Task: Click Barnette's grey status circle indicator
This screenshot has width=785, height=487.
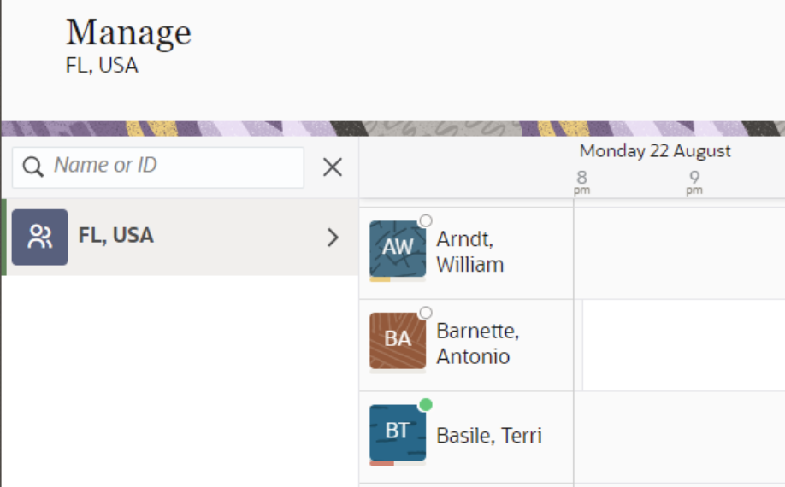Action: [x=426, y=313]
